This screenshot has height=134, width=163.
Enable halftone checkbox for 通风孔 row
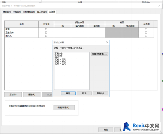point(146,36)
